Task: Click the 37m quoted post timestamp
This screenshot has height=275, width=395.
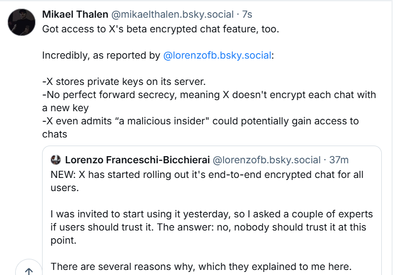Action: (339, 160)
